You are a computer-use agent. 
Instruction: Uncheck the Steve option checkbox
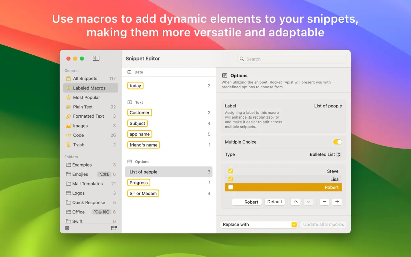click(230, 171)
